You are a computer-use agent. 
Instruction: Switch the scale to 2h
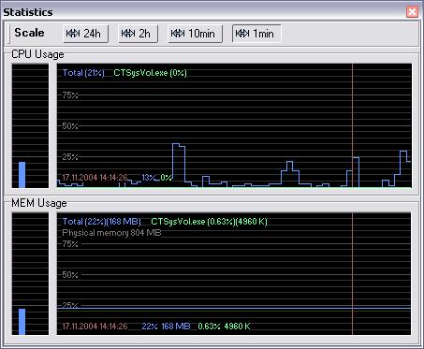tap(138, 34)
